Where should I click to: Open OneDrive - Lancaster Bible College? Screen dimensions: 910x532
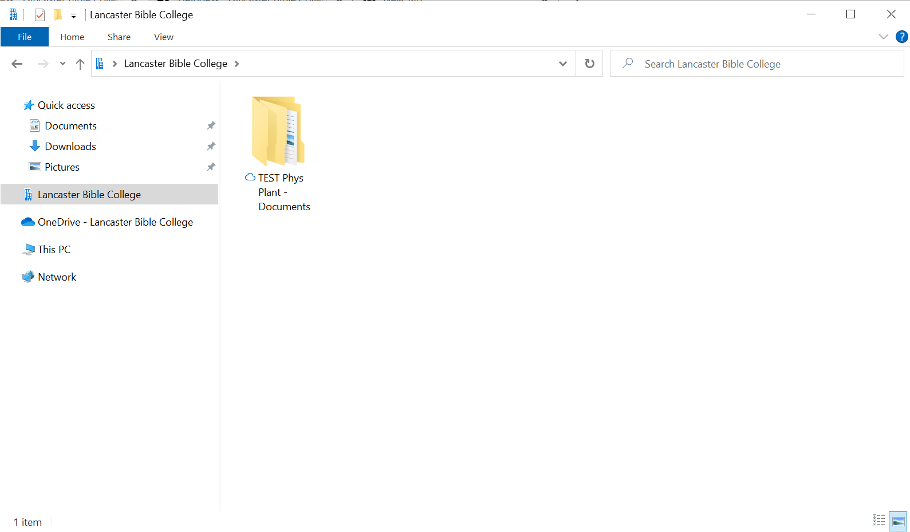pyautogui.click(x=115, y=222)
